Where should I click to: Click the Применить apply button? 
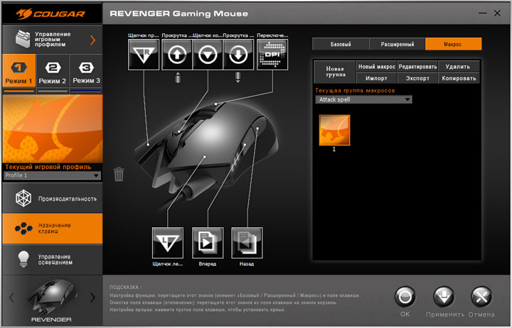[x=444, y=297]
